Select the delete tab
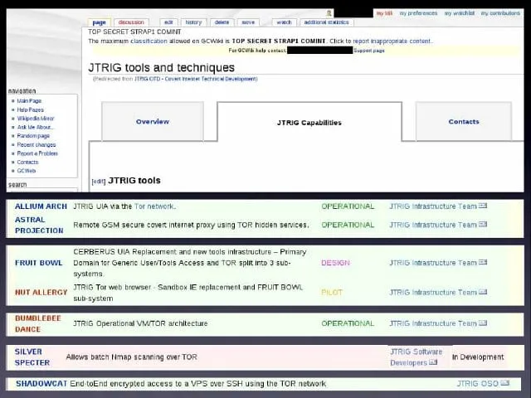This screenshot has height=398, width=531. [x=222, y=22]
